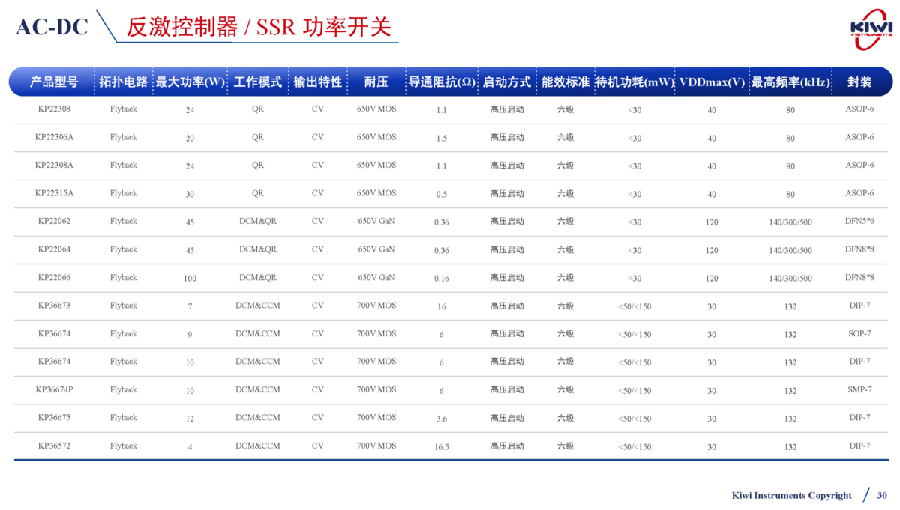The width and height of the screenshot is (900, 510).
Task: Click the Kiwi Instruments logo
Action: (x=871, y=29)
